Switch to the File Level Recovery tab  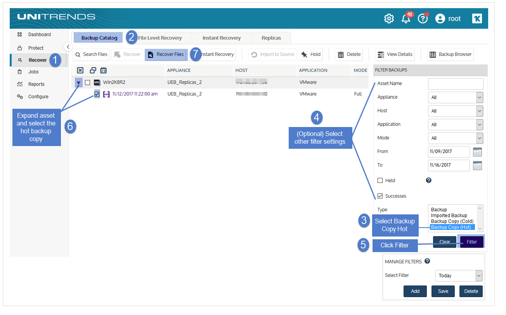160,38
